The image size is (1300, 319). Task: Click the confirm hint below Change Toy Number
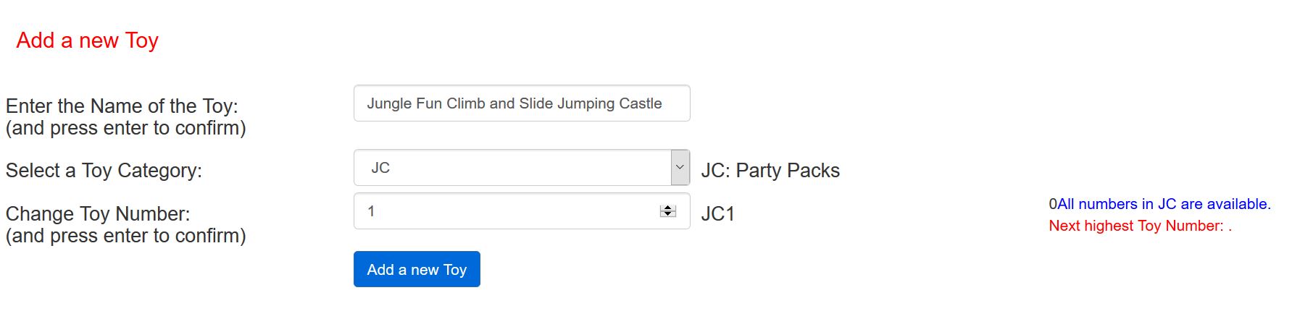pos(126,236)
